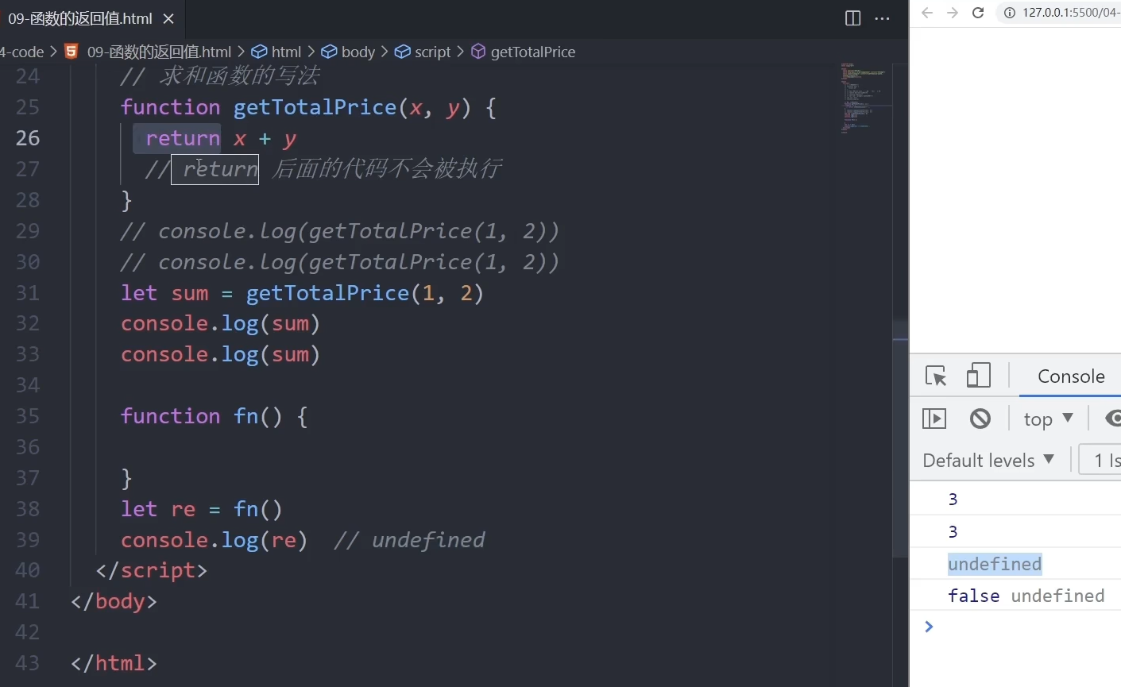View site information icon in address bar

pos(1010,13)
